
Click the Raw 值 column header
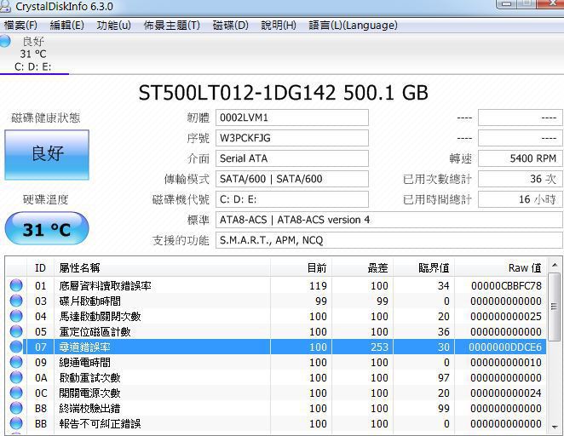[x=501, y=267]
